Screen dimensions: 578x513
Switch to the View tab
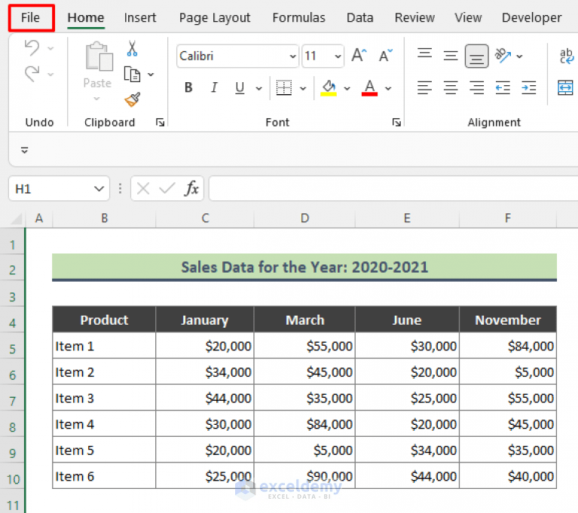point(468,17)
